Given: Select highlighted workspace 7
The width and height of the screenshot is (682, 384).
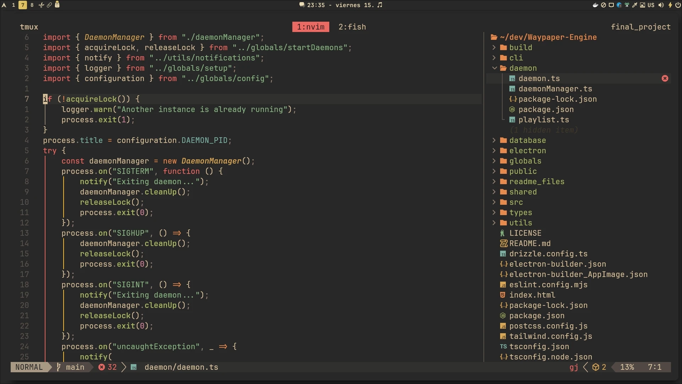Looking at the screenshot, I should [23, 5].
